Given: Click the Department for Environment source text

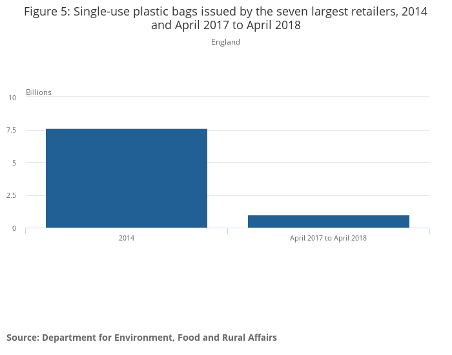Looking at the screenshot, I should click(141, 338).
